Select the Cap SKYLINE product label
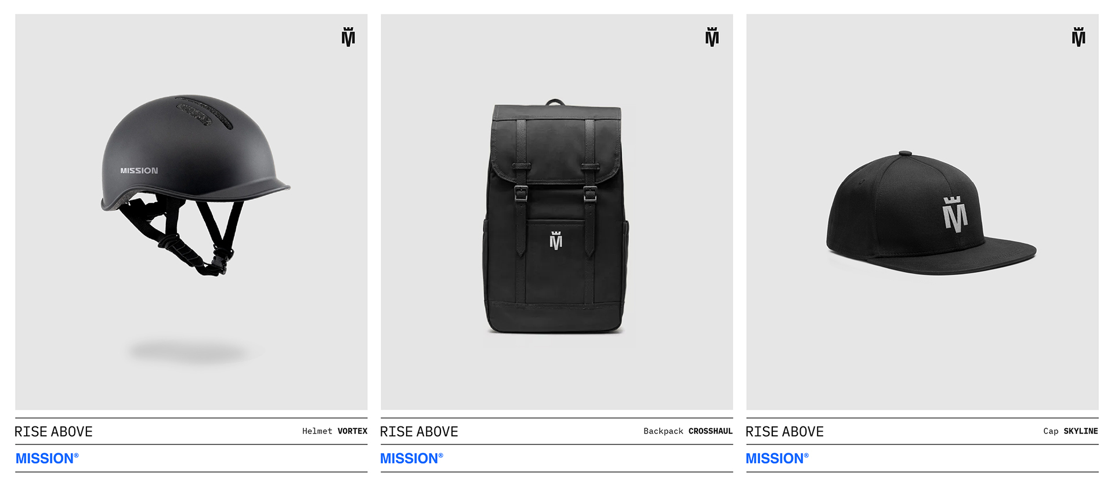The image size is (1114, 485). tap(1070, 431)
